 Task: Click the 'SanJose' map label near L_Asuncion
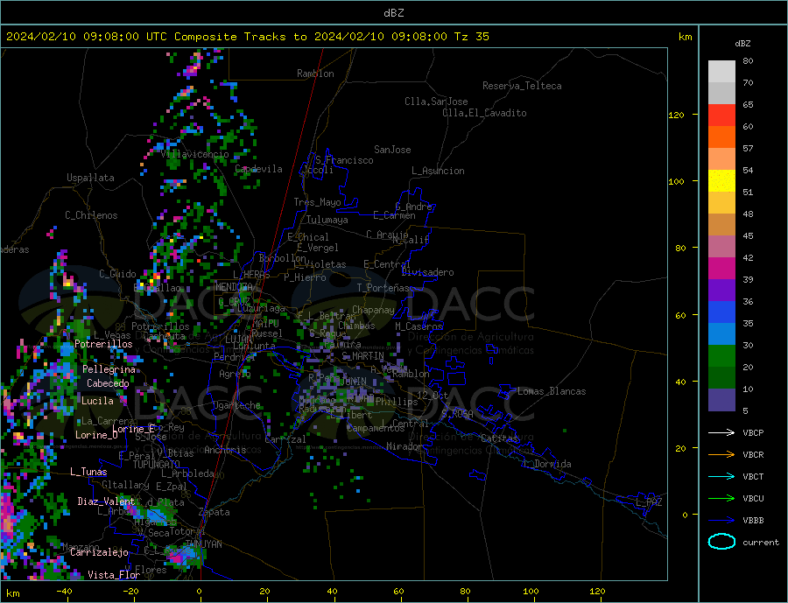pos(392,150)
